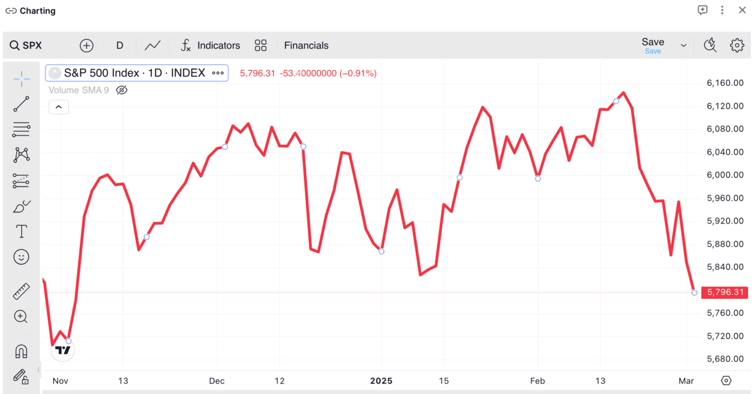Open the emoji and icons tool
The height and width of the screenshot is (394, 754).
21,257
